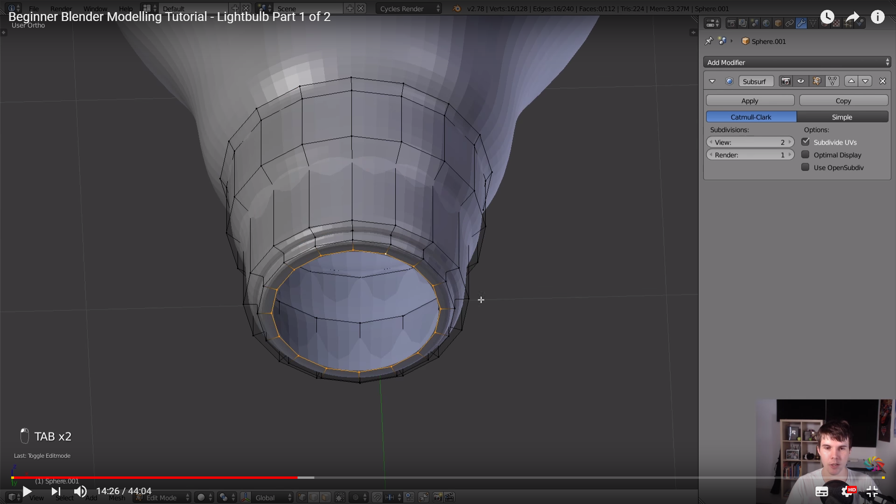Image resolution: width=896 pixels, height=504 pixels.
Task: Click playback play button
Action: tap(27, 491)
